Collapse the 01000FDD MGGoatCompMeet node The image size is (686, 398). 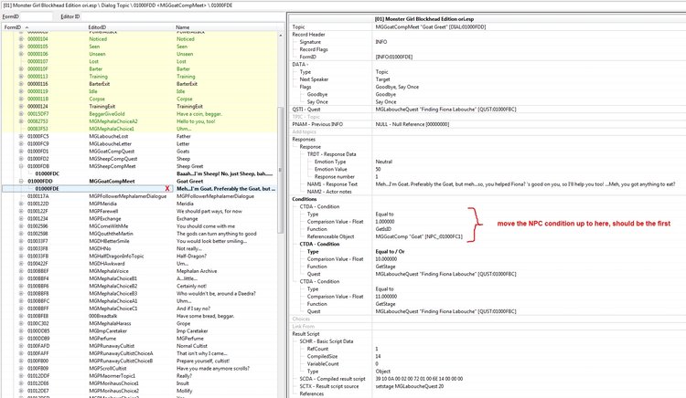(21, 181)
